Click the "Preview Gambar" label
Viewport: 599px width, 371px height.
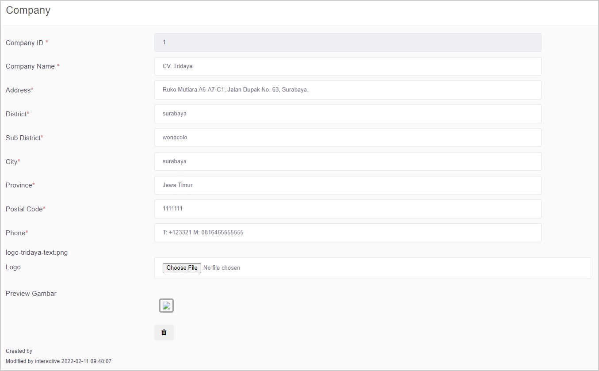tap(31, 294)
